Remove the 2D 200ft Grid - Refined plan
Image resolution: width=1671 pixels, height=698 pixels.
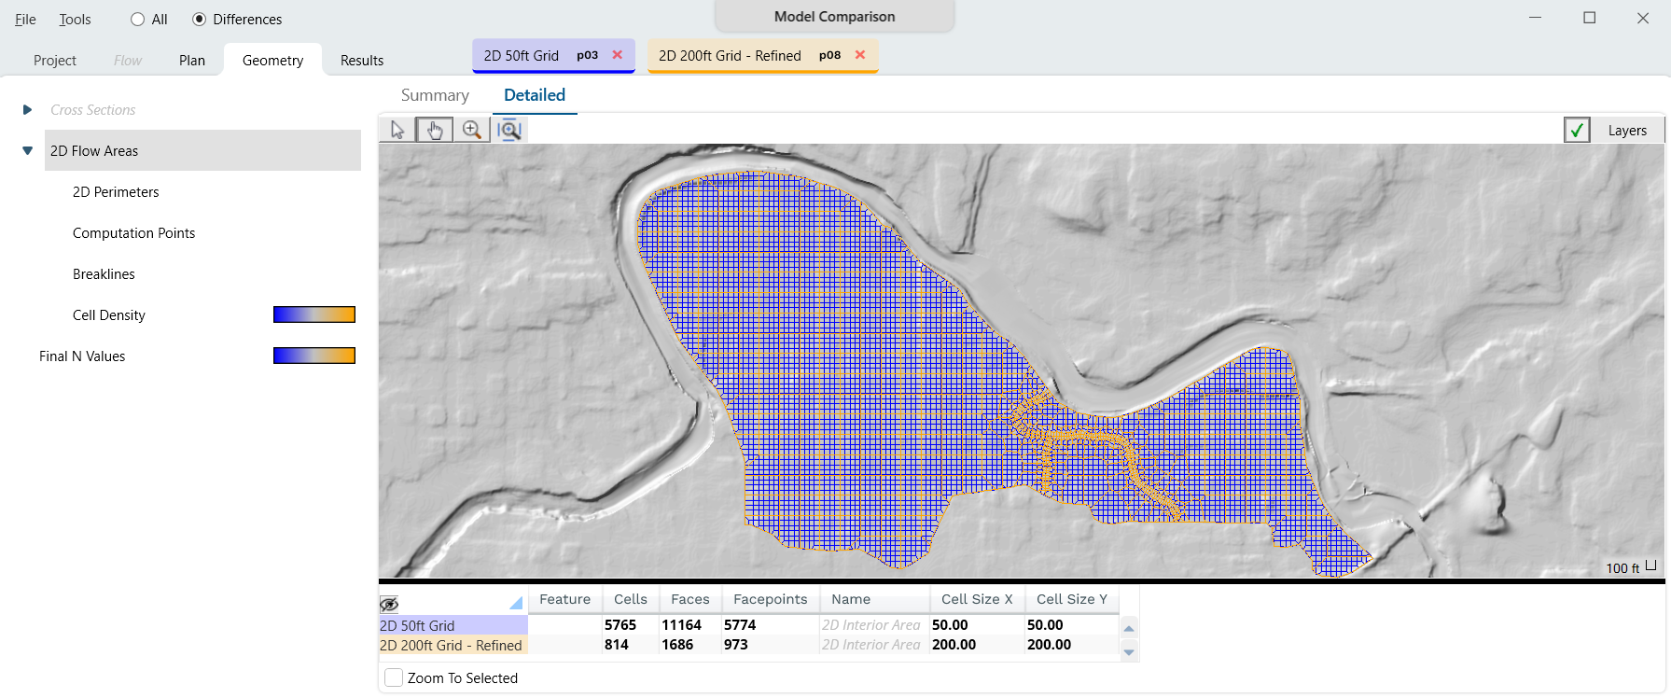pyautogui.click(x=860, y=55)
